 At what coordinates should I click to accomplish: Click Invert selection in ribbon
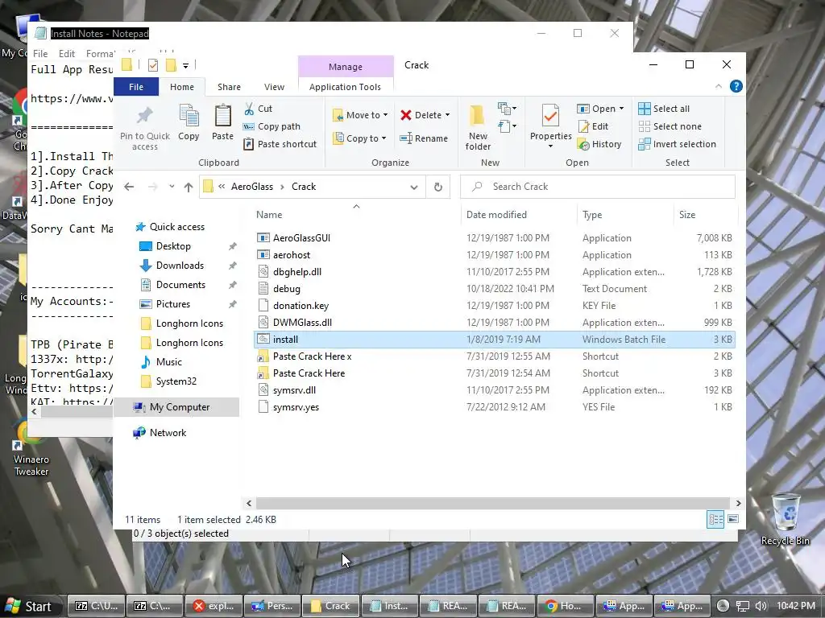[x=677, y=144]
